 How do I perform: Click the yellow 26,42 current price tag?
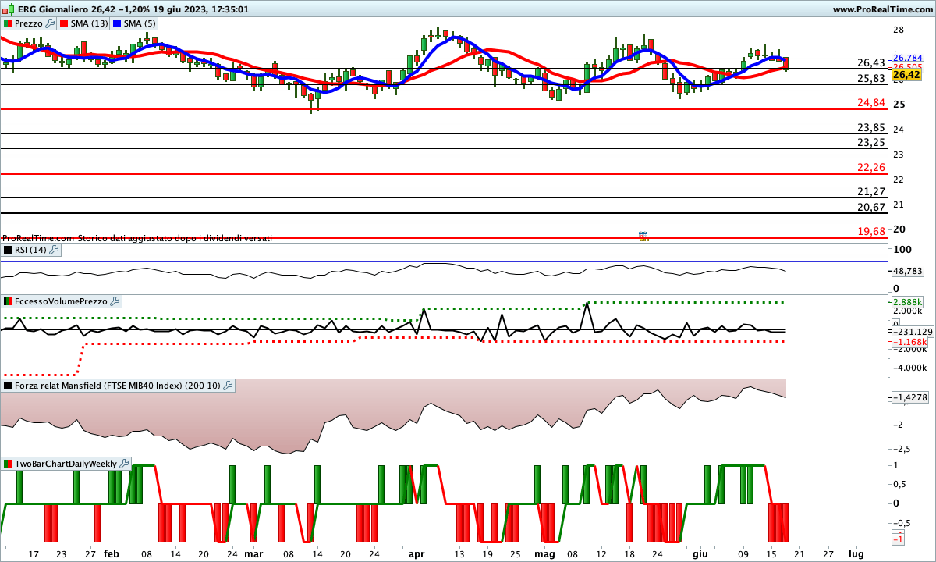coord(907,75)
